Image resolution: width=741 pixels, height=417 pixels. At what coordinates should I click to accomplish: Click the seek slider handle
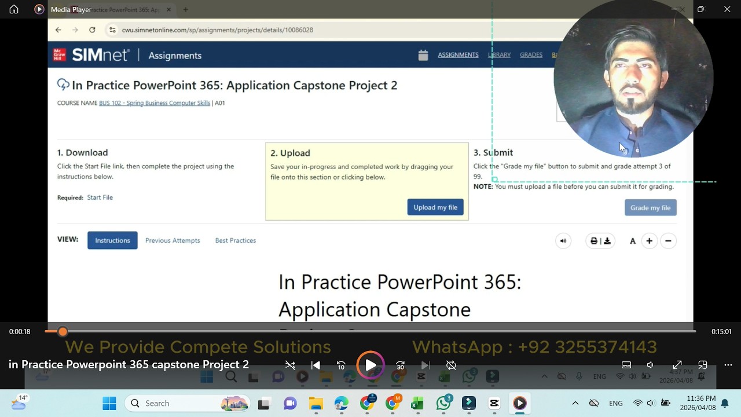(x=63, y=331)
